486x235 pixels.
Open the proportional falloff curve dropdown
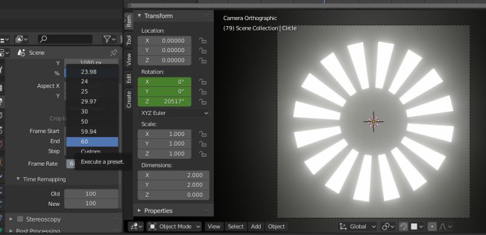pos(445,226)
